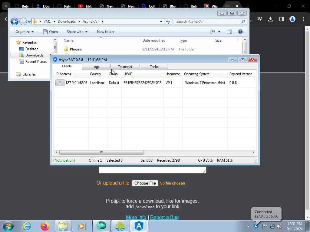This screenshot has height=232, width=310.
Task: Open the More info link
Action: (136, 217)
